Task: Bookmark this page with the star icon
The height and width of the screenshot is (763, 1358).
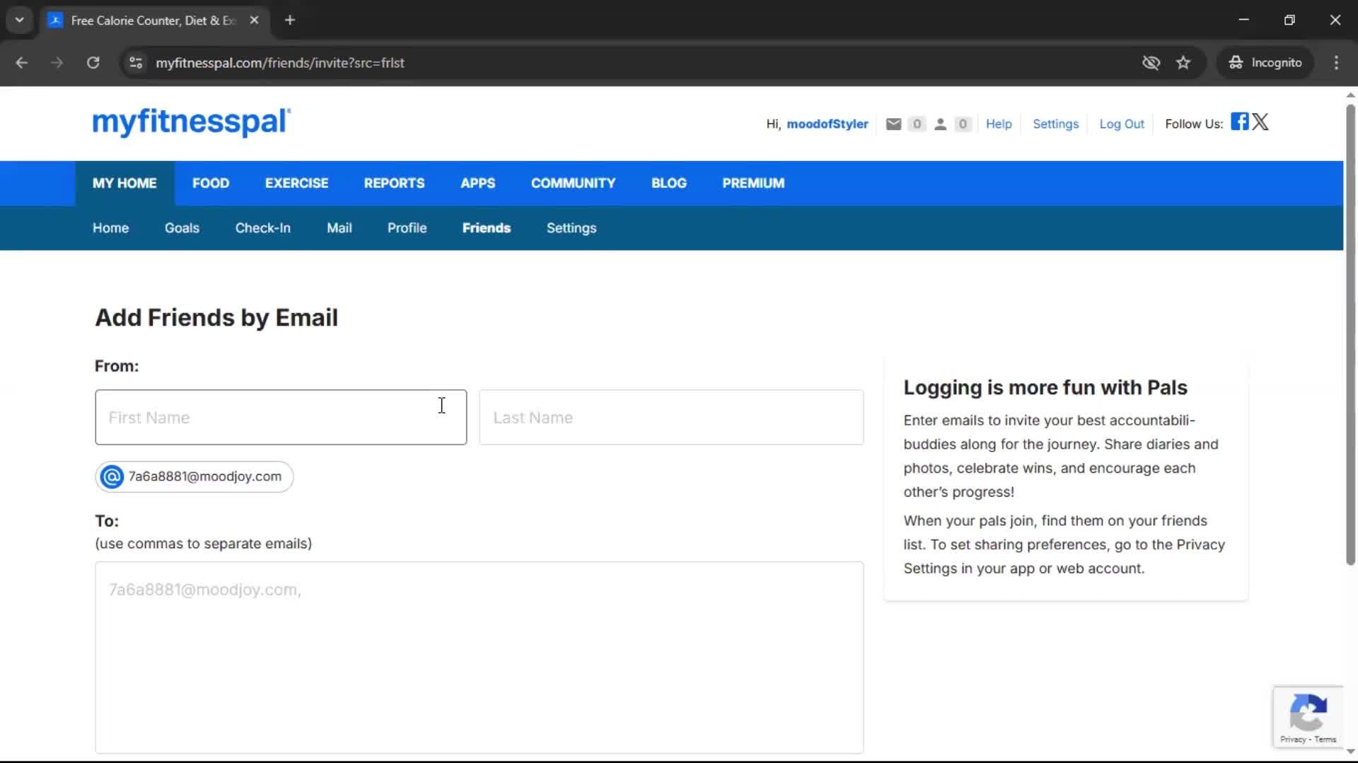Action: point(1183,63)
